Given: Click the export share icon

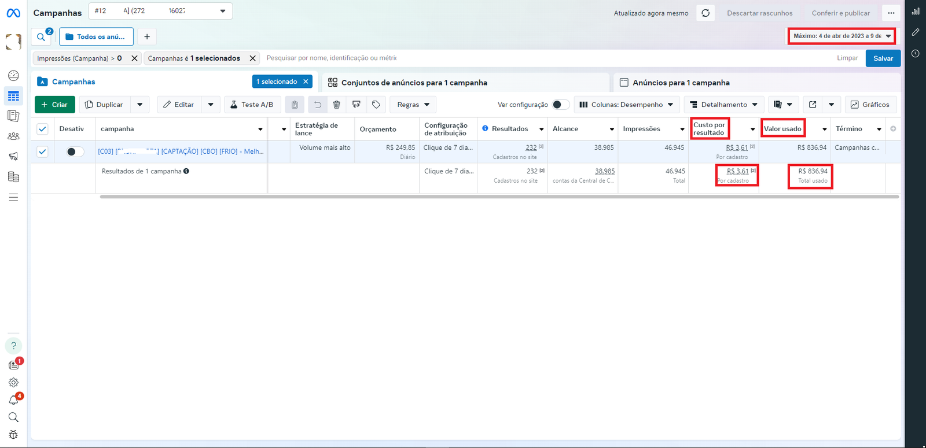Looking at the screenshot, I should 813,105.
